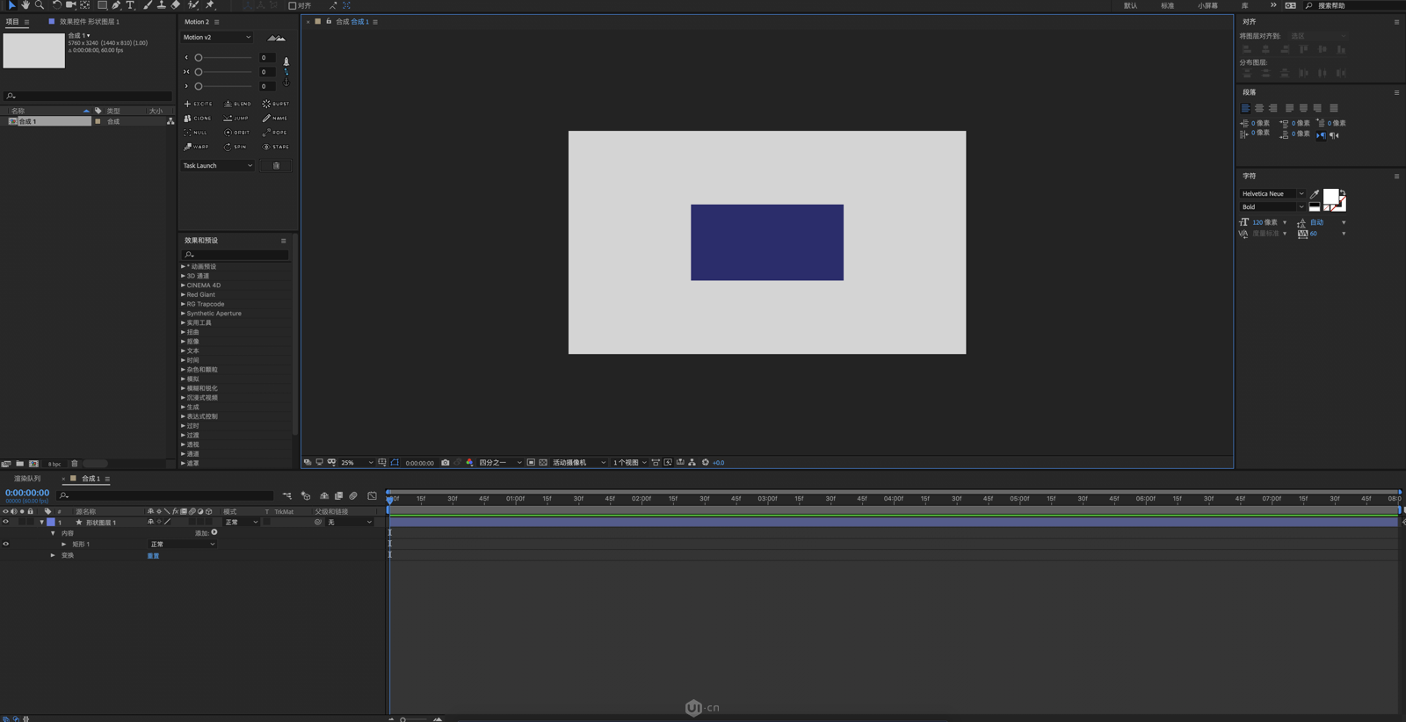Click the first Motion 2 easing slider knob
The width and height of the screenshot is (1406, 722).
click(x=199, y=58)
